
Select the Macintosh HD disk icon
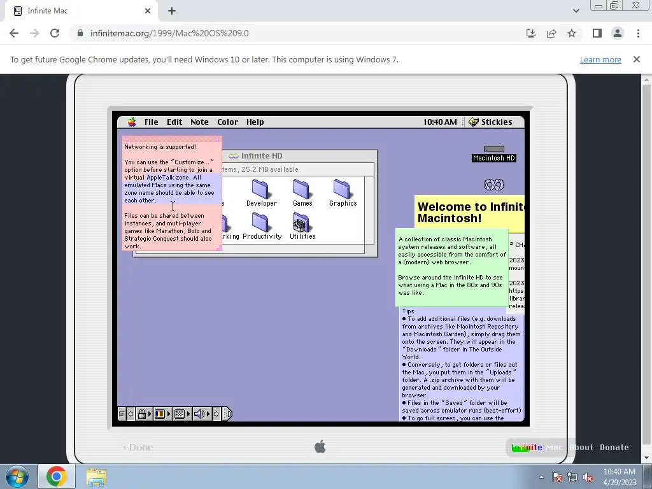(x=494, y=153)
